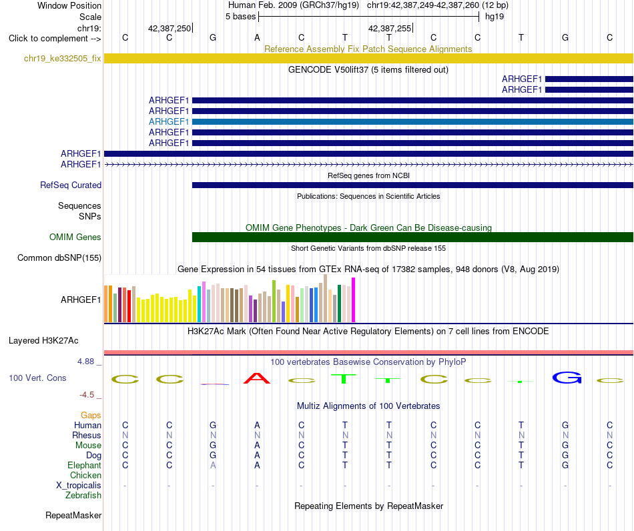
Task: Click 'GENCODE V50lift37 (5 items filtered out)' title
Action: click(x=368, y=69)
